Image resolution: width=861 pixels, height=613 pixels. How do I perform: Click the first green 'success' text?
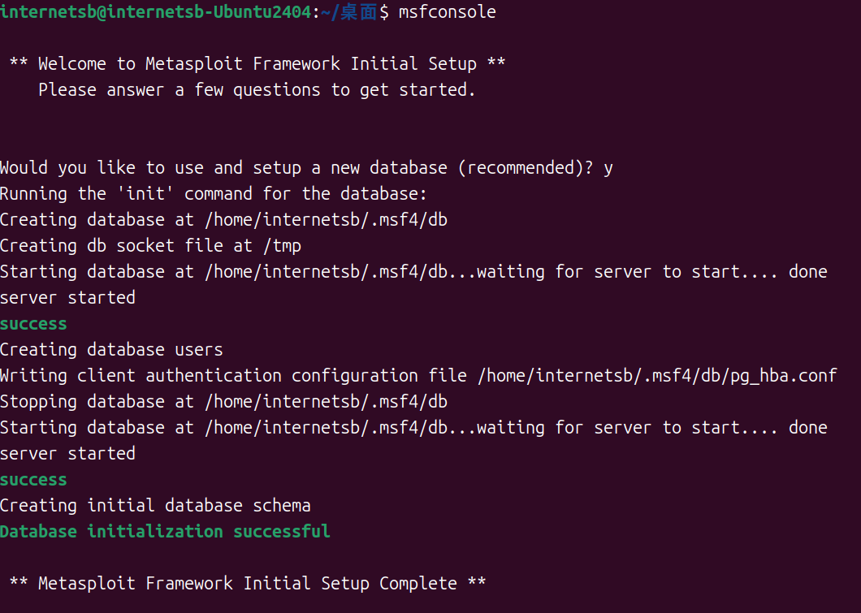click(x=33, y=324)
